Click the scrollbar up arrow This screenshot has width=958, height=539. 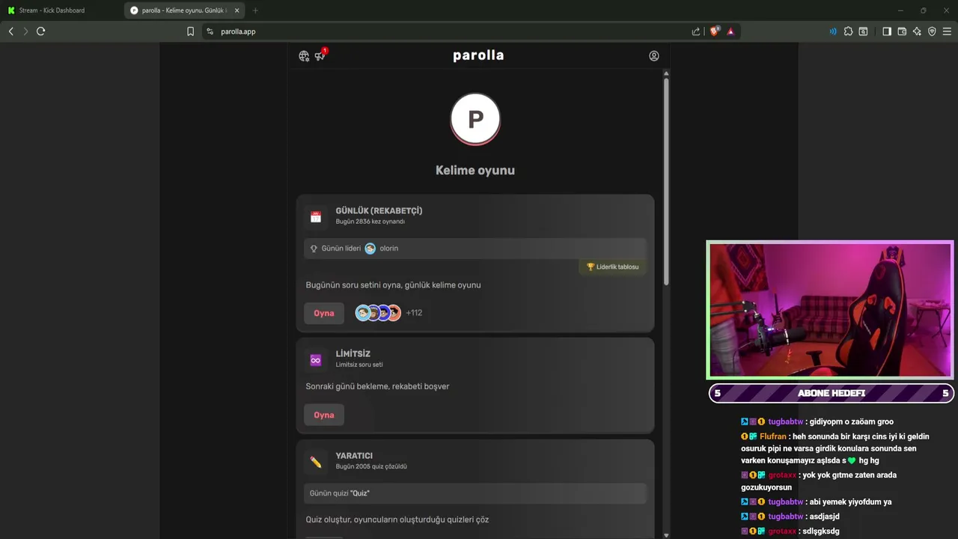pos(666,73)
